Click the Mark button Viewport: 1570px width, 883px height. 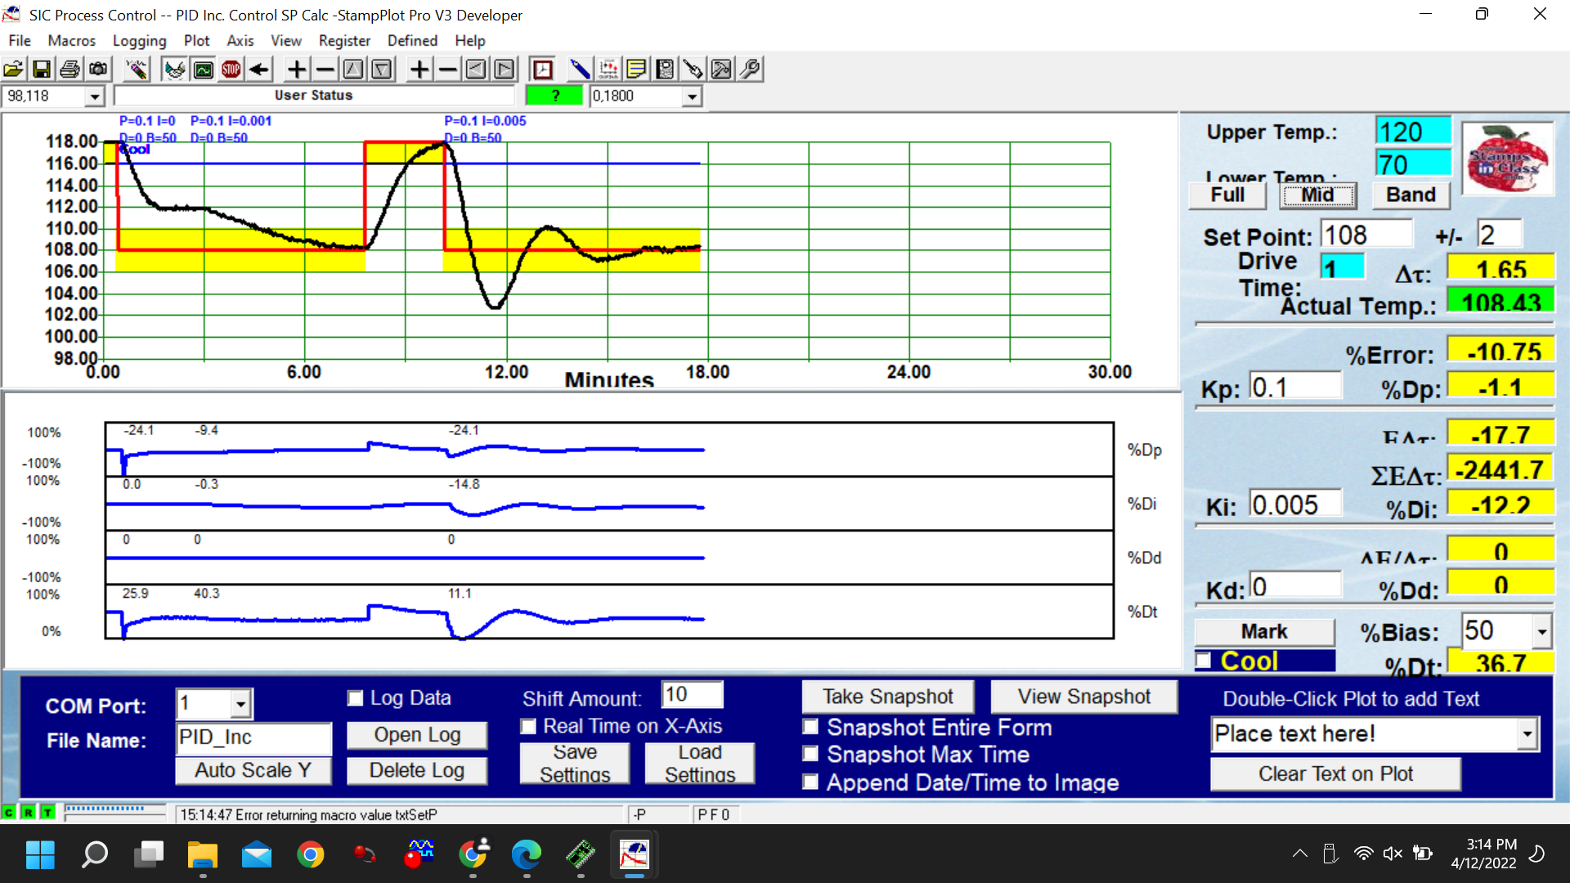[x=1264, y=631]
